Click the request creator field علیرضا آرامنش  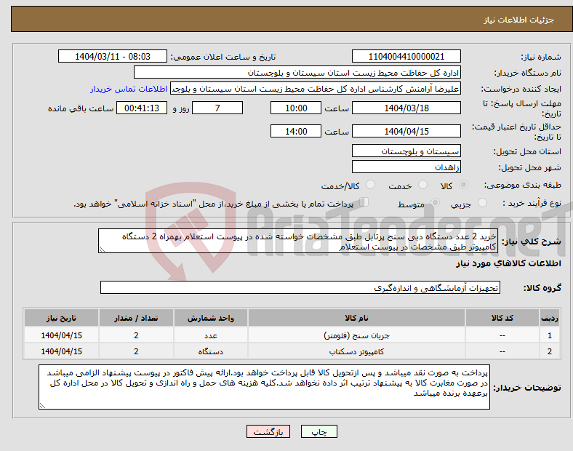[x=316, y=89]
